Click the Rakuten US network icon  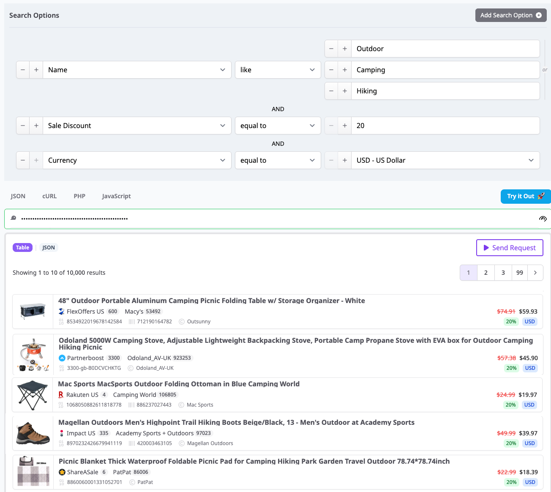click(61, 395)
